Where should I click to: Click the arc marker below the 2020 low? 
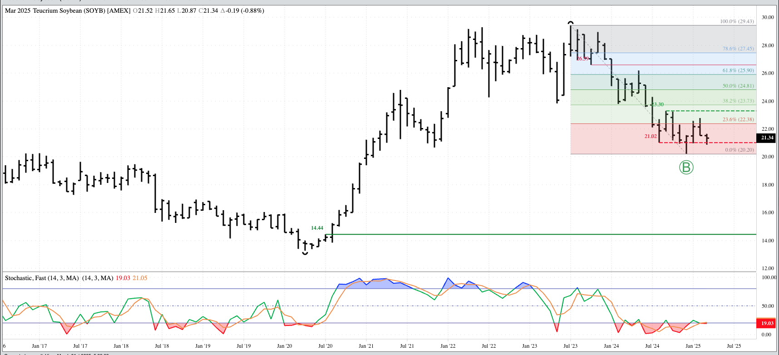pos(305,253)
